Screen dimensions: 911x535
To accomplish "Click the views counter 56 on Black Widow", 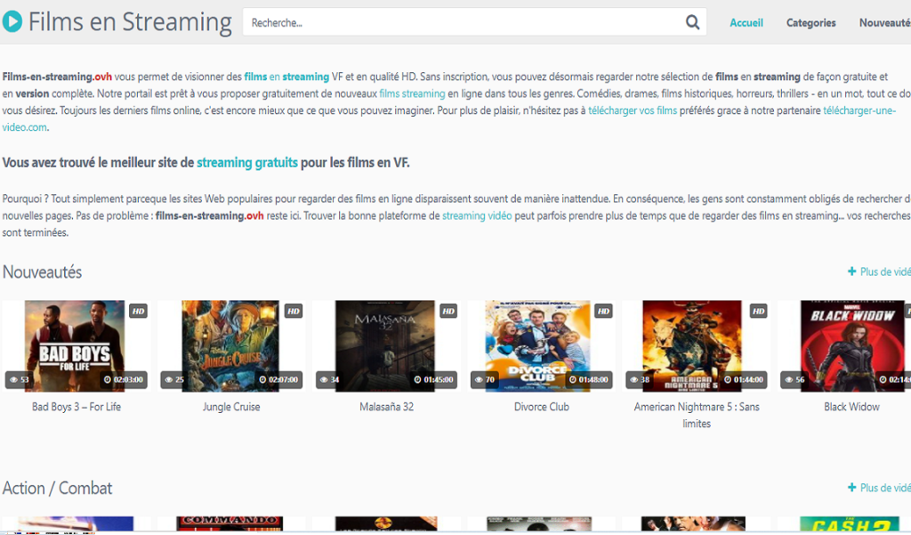I will click(794, 380).
